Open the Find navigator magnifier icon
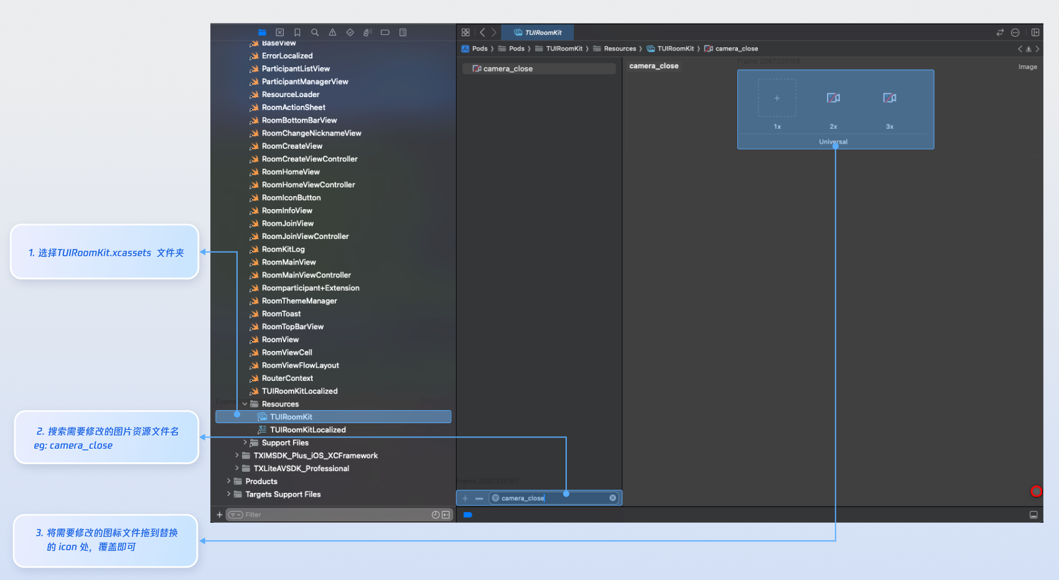This screenshot has width=1059, height=580. 315,32
